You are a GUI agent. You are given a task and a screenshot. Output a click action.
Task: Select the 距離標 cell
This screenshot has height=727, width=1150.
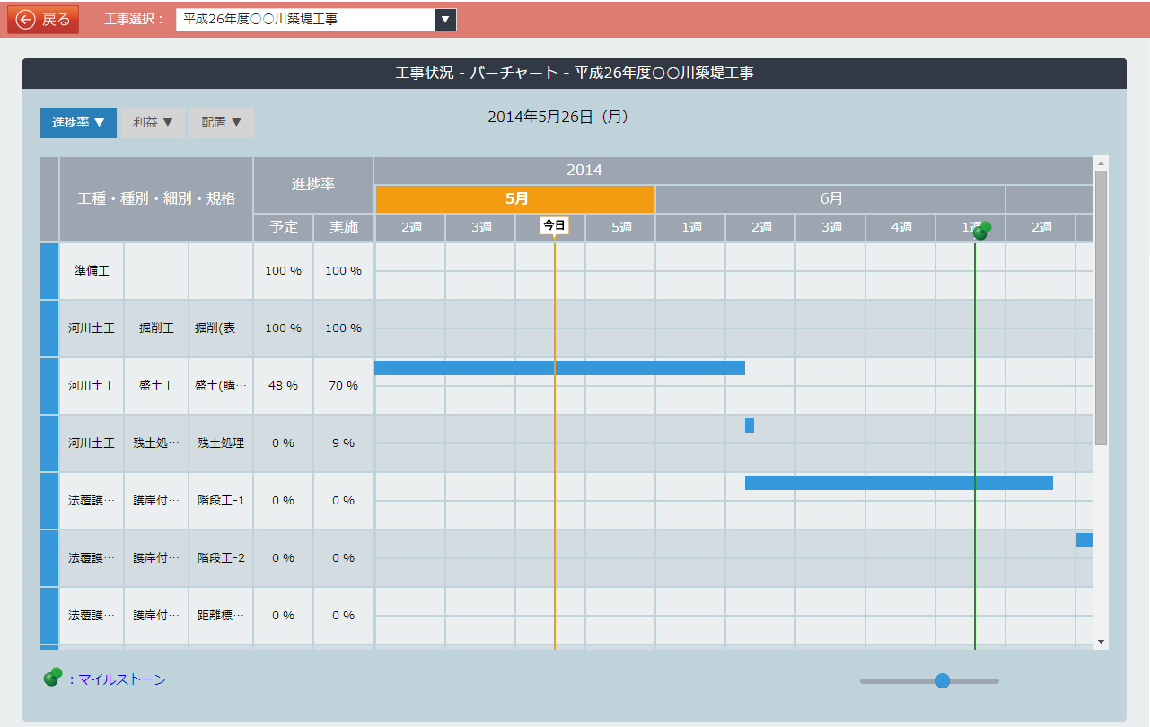pyautogui.click(x=221, y=615)
